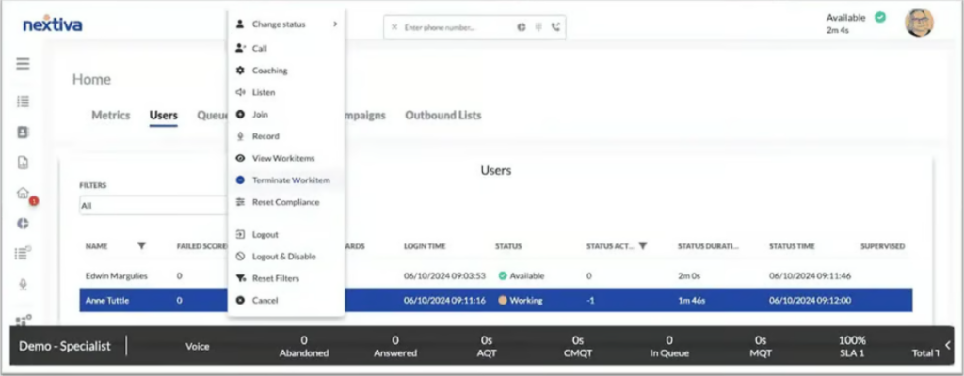Click the call-history clock icon in dial box
Screen dimensions: 964x376
(522, 27)
